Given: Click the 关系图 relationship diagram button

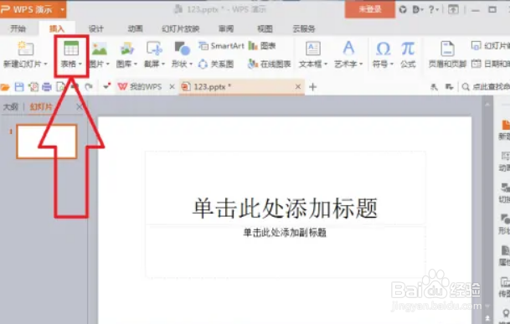Looking at the screenshot, I should (x=216, y=64).
